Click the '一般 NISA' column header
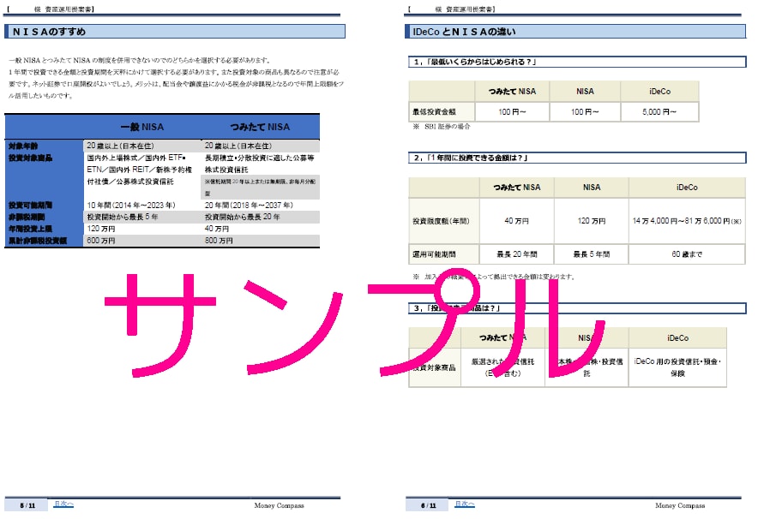This screenshot has width=758, height=519. (x=142, y=127)
